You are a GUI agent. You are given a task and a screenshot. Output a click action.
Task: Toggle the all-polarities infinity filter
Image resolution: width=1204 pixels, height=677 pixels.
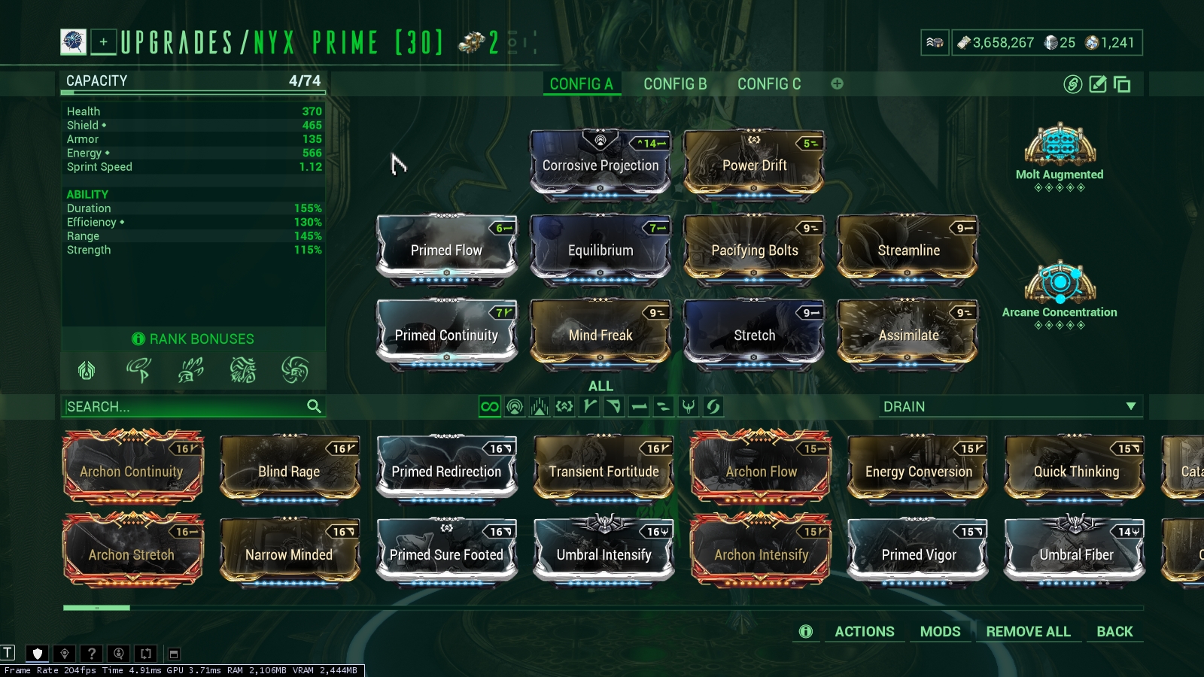pyautogui.click(x=490, y=406)
